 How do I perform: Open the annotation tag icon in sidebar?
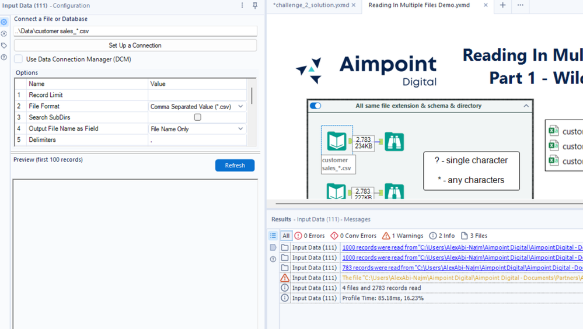(4, 45)
